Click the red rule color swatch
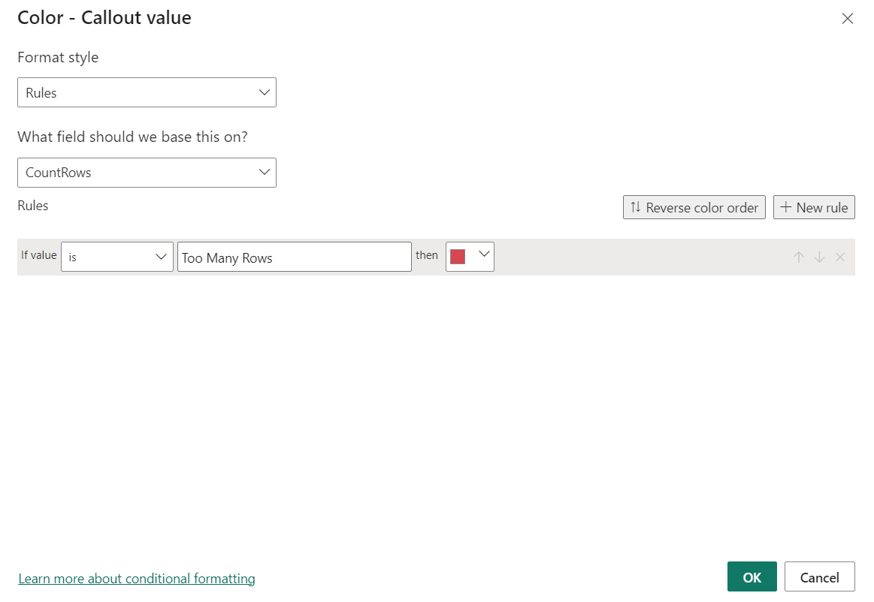Screen dimensions: 874x602 pyautogui.click(x=458, y=257)
